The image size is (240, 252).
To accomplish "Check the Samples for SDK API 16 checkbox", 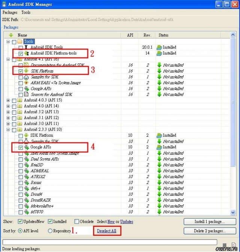I will pyautogui.click(x=21, y=77).
